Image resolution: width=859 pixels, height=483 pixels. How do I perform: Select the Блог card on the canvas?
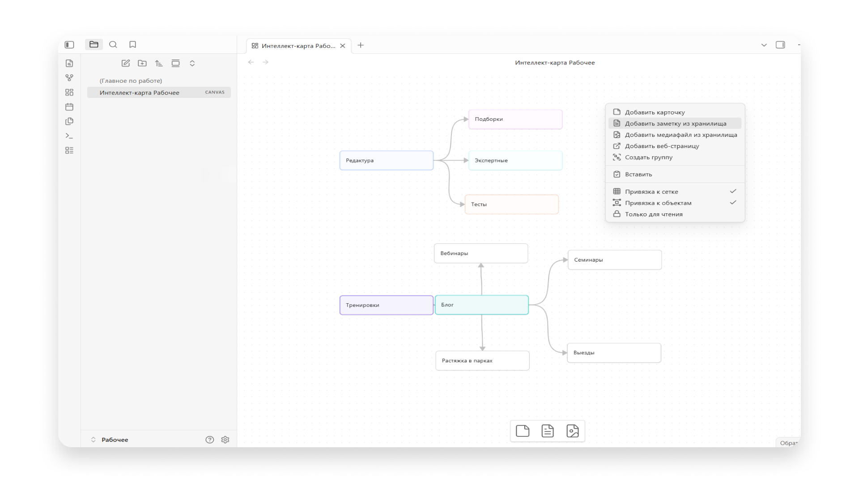(482, 305)
